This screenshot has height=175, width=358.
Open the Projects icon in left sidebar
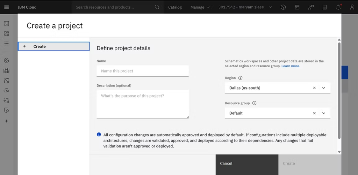click(6, 34)
